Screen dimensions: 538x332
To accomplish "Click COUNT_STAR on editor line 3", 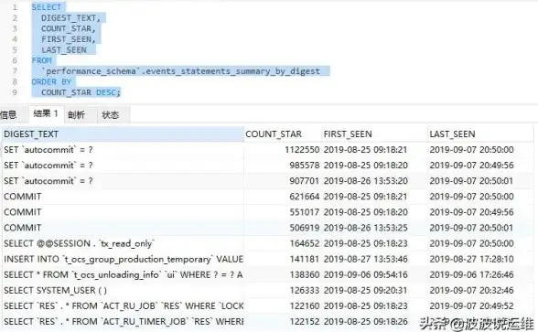I will click(x=67, y=29).
